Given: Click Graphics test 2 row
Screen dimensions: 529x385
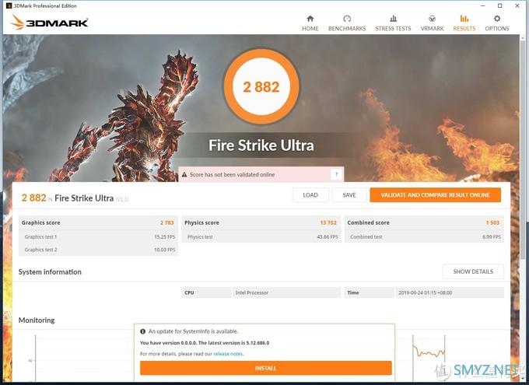Looking at the screenshot, I should tap(98, 250).
